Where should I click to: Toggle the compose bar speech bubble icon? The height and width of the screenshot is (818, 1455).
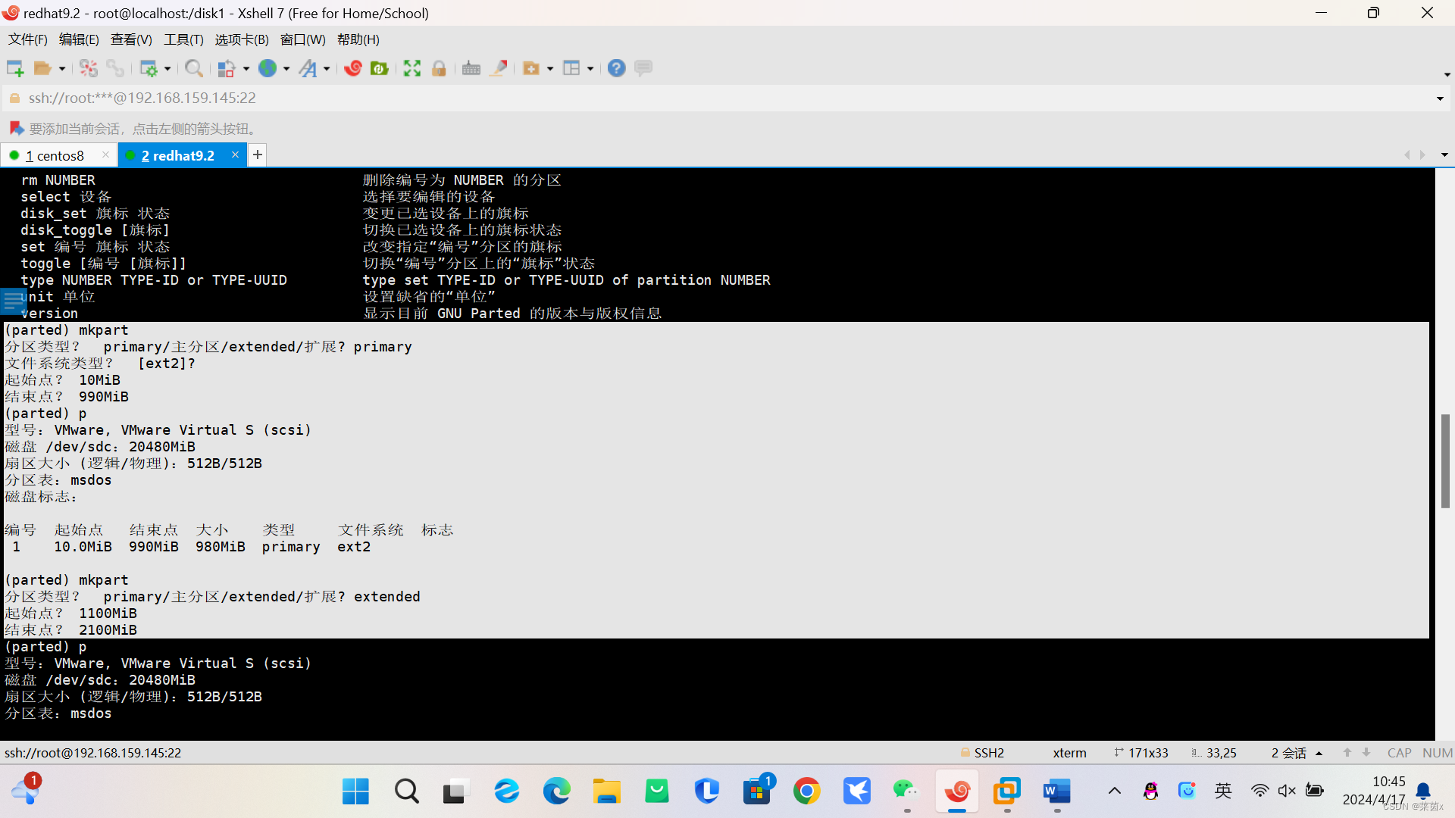coord(643,68)
